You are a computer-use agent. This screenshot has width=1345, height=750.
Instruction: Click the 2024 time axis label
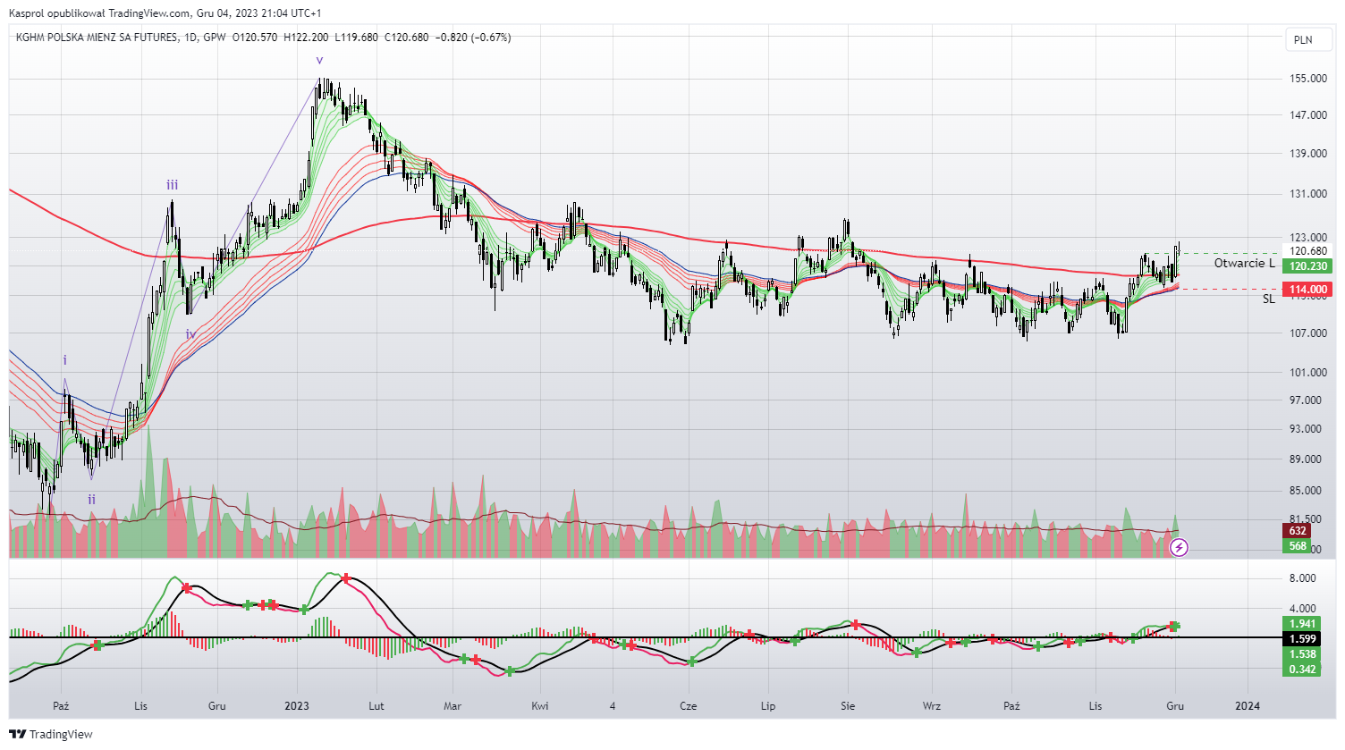(x=1248, y=706)
